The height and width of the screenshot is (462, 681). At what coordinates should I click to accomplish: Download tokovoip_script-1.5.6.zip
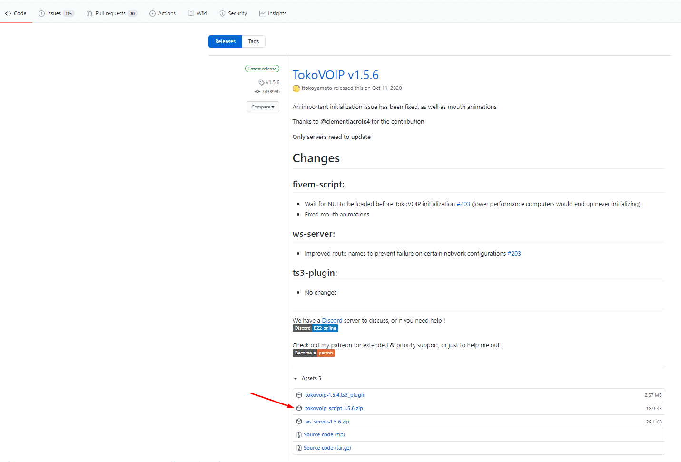334,408
